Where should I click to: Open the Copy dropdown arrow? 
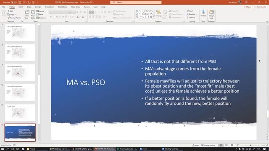tap(16, 15)
